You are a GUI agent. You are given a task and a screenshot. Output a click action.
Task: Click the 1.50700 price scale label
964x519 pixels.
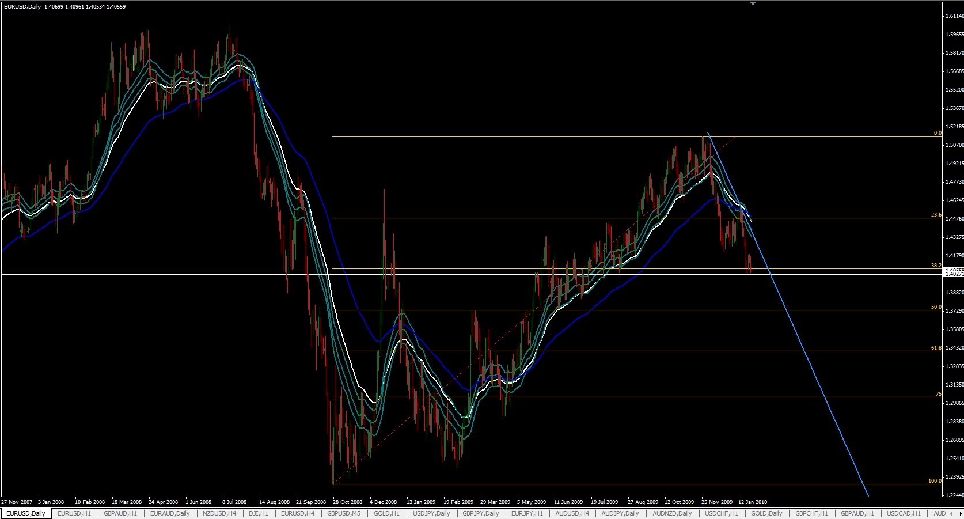point(954,145)
